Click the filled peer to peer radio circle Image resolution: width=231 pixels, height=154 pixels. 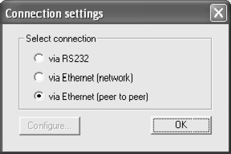38,96
